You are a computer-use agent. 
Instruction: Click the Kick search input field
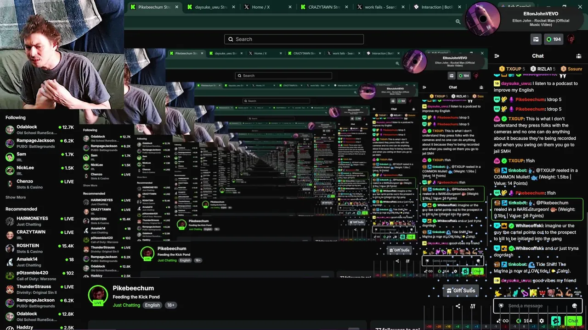[294, 39]
